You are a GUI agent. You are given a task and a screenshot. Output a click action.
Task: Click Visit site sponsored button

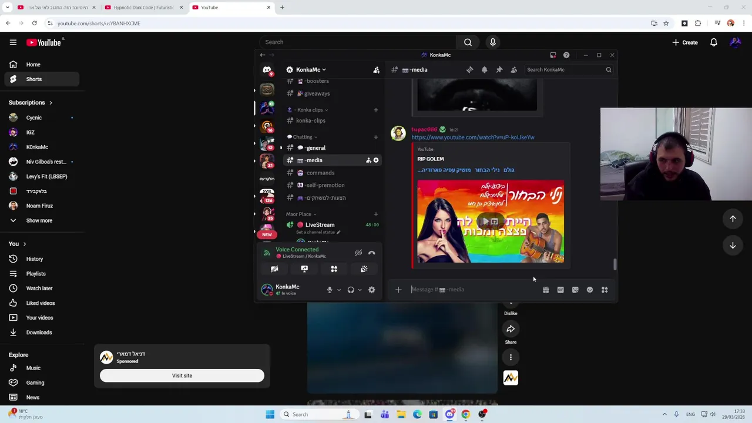[x=182, y=375]
